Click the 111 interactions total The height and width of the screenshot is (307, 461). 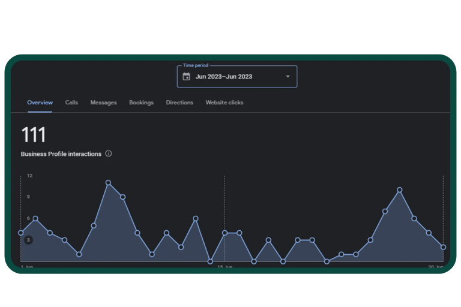pos(34,135)
